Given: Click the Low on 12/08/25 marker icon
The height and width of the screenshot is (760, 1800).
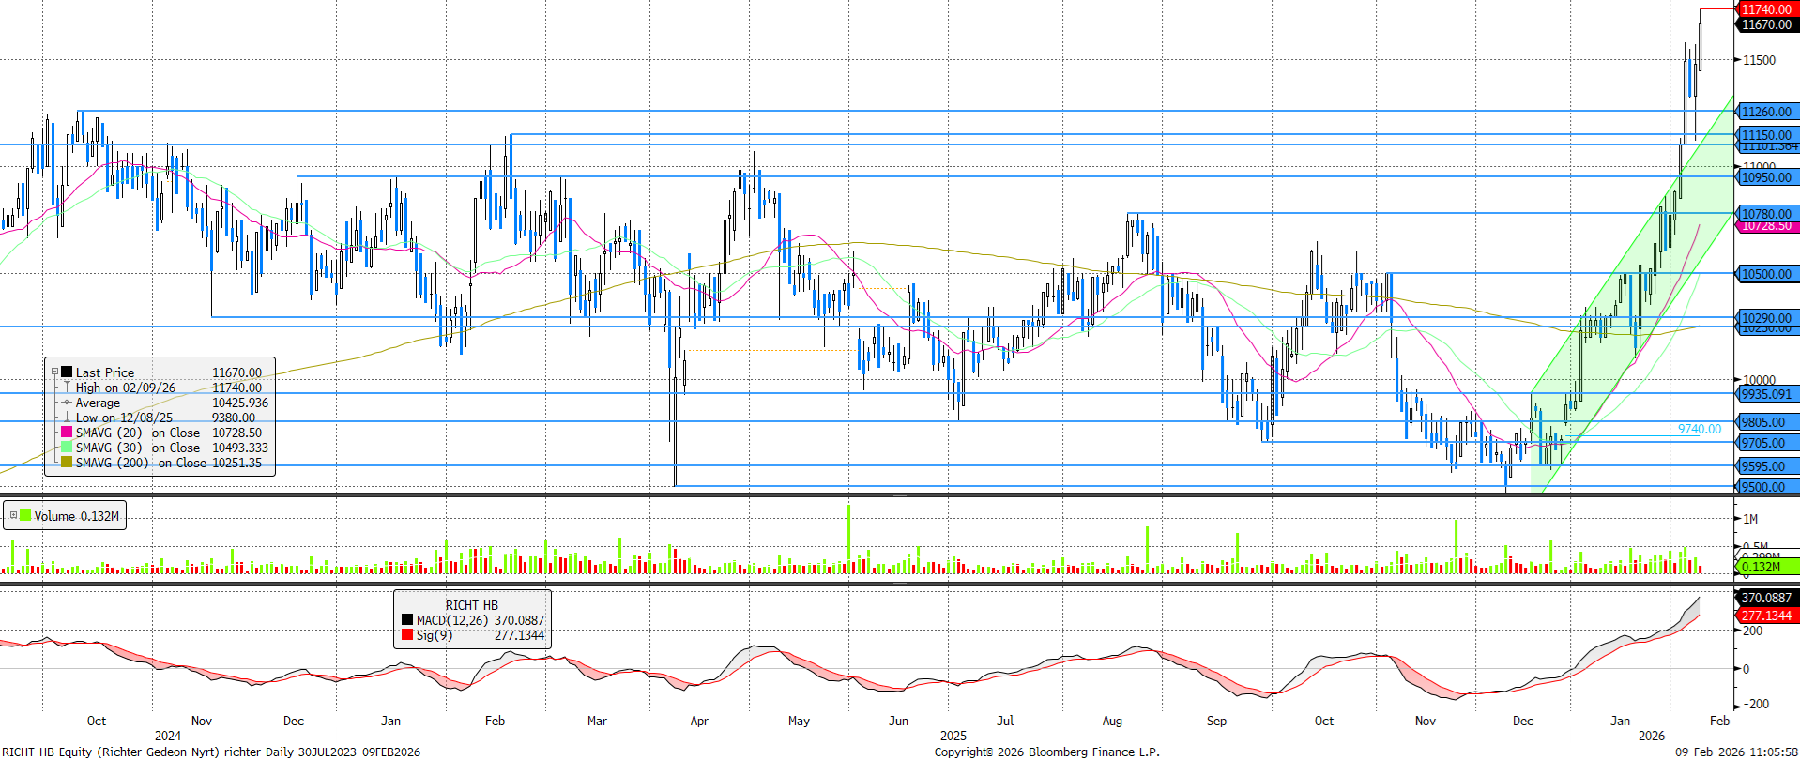Looking at the screenshot, I should click(x=67, y=418).
